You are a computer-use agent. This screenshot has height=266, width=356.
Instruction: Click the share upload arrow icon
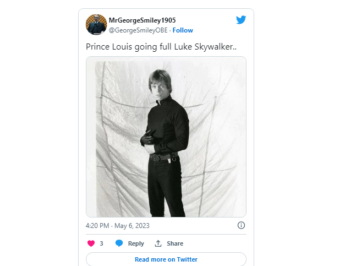[158, 243]
